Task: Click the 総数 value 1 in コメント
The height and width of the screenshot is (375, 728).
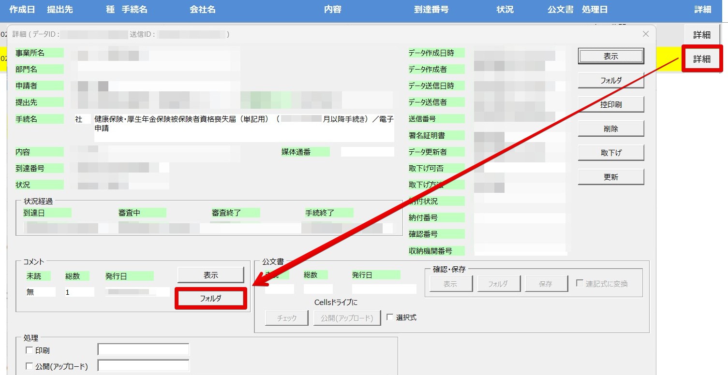Action: [80, 292]
